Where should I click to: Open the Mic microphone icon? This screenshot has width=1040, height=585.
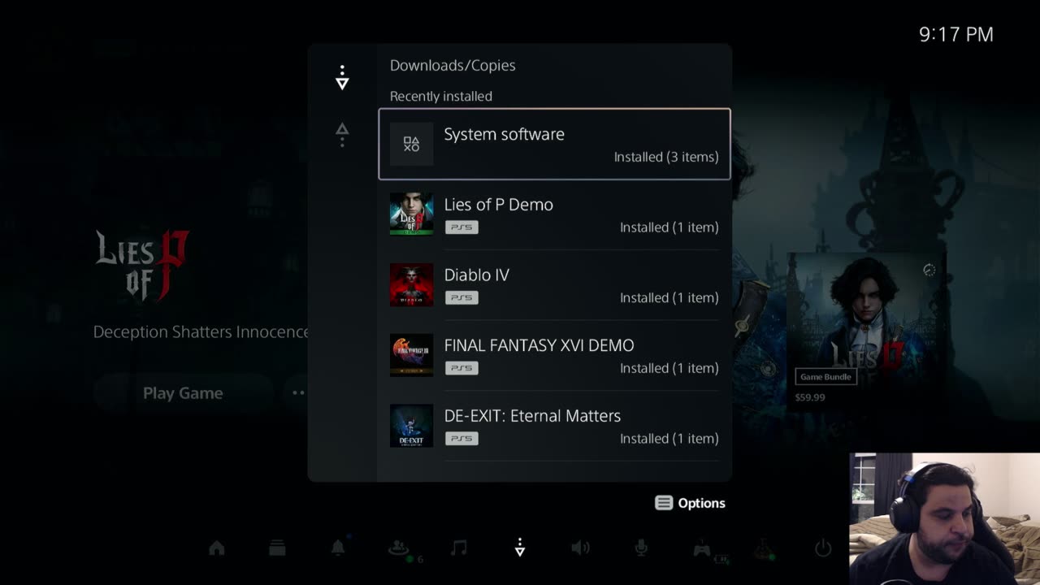641,548
